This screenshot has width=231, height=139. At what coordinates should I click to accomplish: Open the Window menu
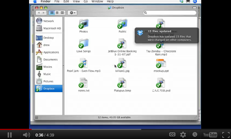pos(97,1)
